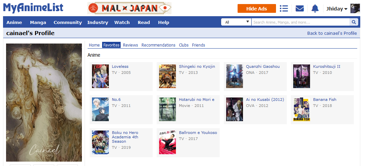
Task: Click the Jhiday user avatar picture
Action: tap(355, 8)
